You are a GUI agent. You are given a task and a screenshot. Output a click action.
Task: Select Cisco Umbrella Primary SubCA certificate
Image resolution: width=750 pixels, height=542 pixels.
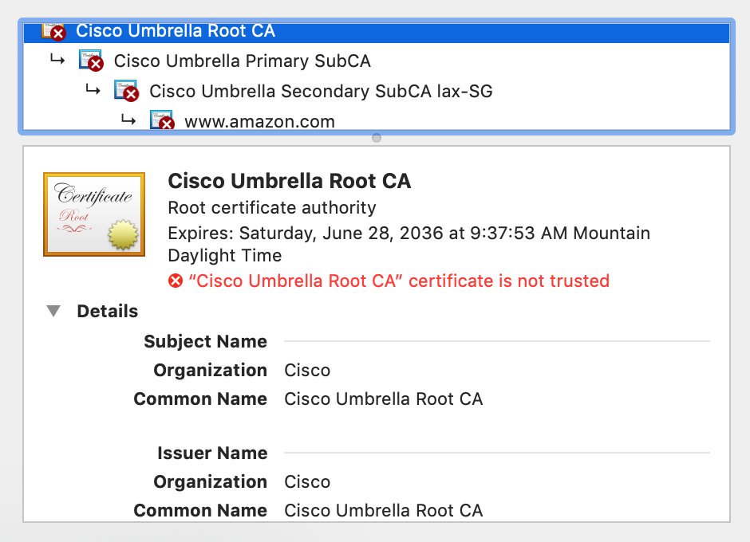(242, 61)
